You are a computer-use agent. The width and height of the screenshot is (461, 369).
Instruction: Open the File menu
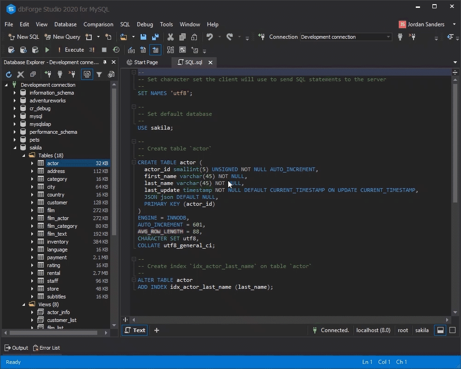coord(9,24)
